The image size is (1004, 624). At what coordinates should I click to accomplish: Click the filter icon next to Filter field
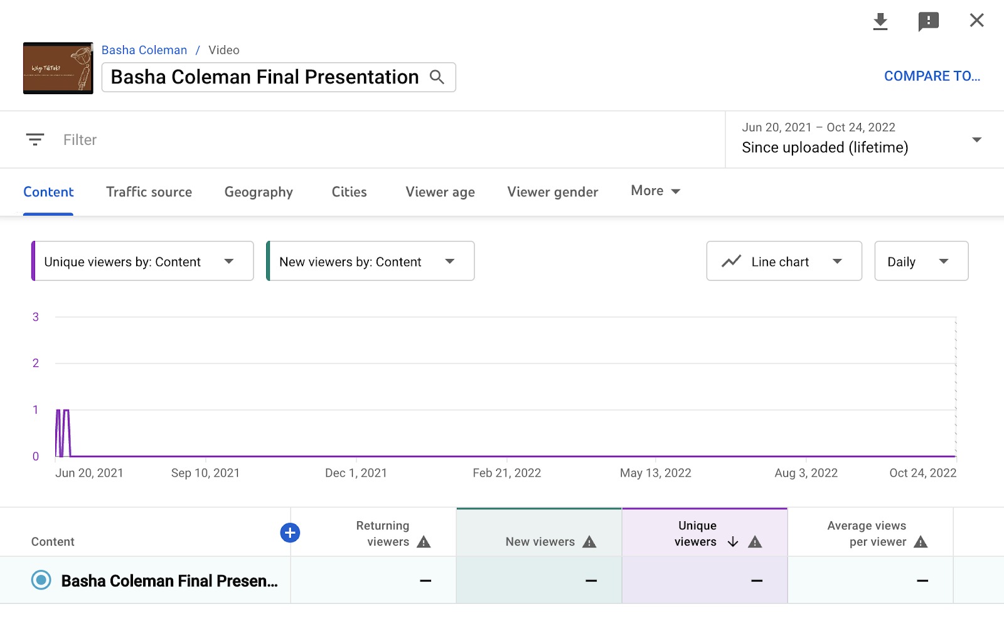[35, 139]
